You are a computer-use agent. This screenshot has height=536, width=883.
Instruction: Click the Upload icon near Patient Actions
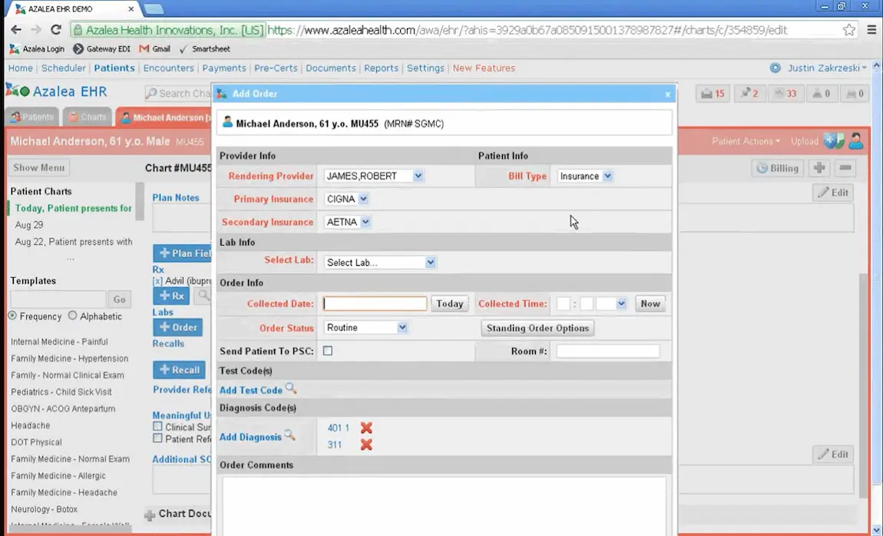coord(835,141)
